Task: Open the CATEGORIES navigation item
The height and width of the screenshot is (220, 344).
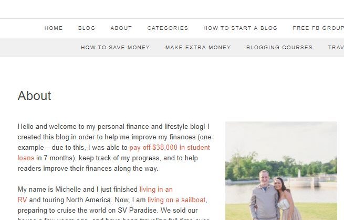Action: point(168,28)
